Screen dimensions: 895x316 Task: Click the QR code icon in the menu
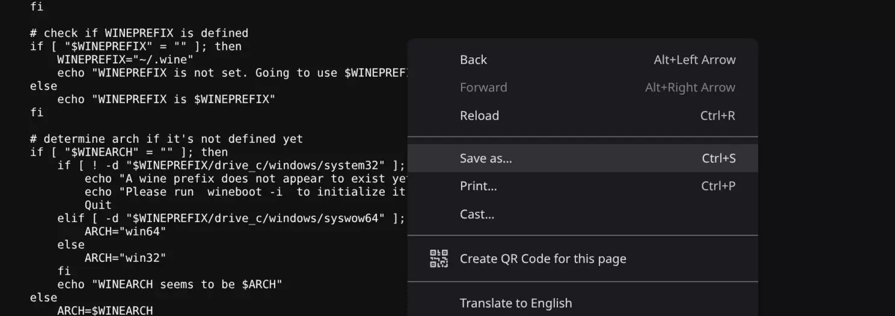439,258
